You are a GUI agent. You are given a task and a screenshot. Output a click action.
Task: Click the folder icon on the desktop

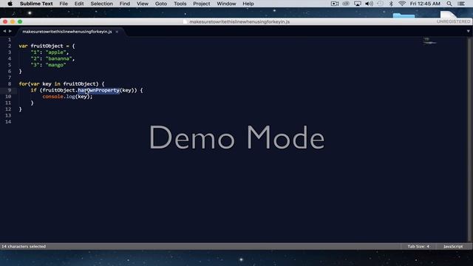(404, 15)
